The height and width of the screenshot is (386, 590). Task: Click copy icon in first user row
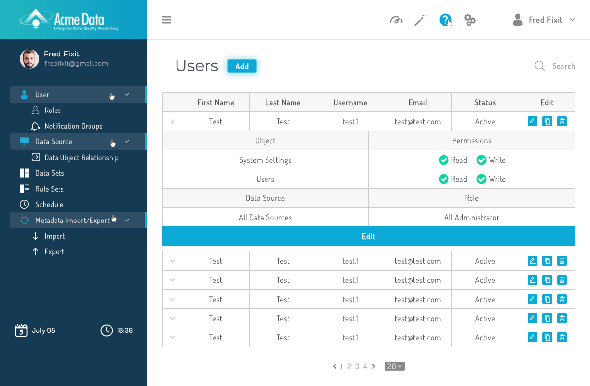pos(547,121)
